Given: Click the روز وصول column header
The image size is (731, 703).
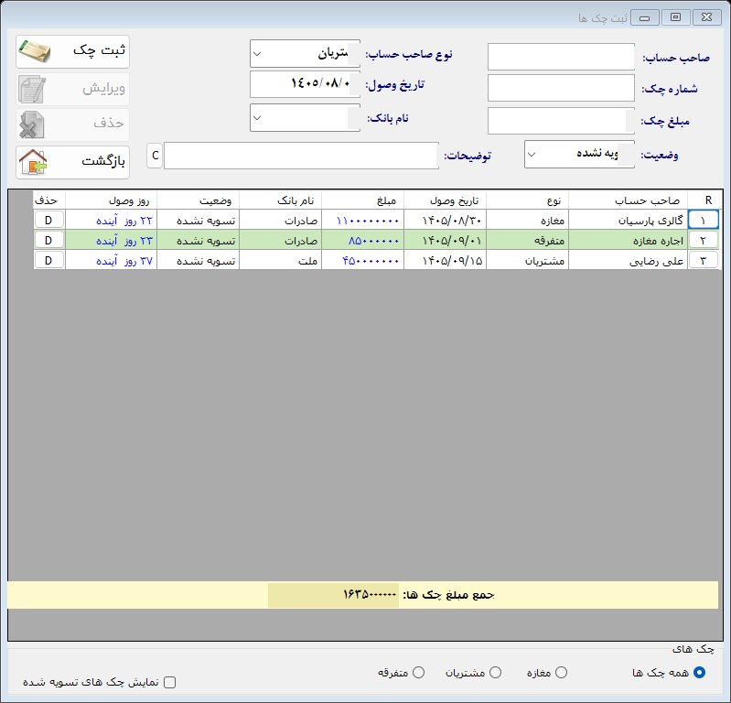Looking at the screenshot, I should pyautogui.click(x=111, y=200).
